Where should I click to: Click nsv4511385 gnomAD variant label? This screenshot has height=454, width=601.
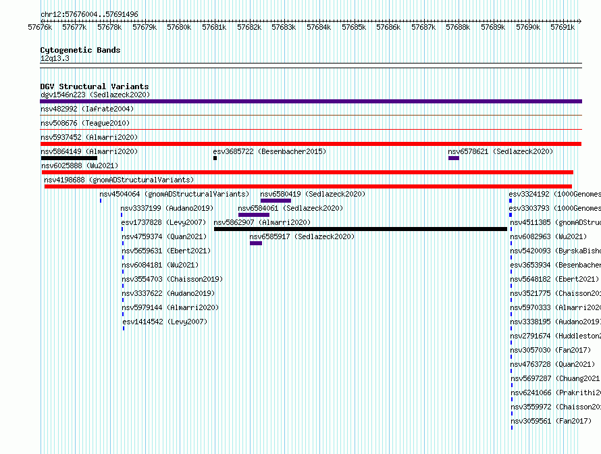click(555, 222)
